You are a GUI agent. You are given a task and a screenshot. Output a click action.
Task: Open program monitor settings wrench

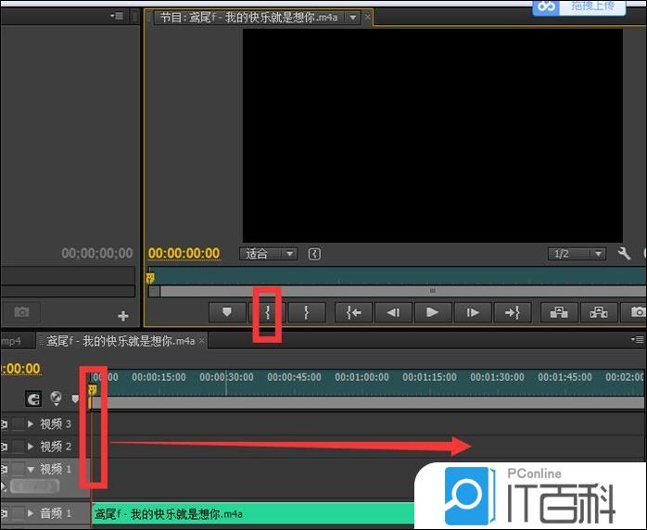[624, 253]
